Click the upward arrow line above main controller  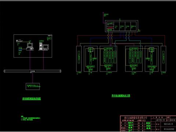(103, 18)
